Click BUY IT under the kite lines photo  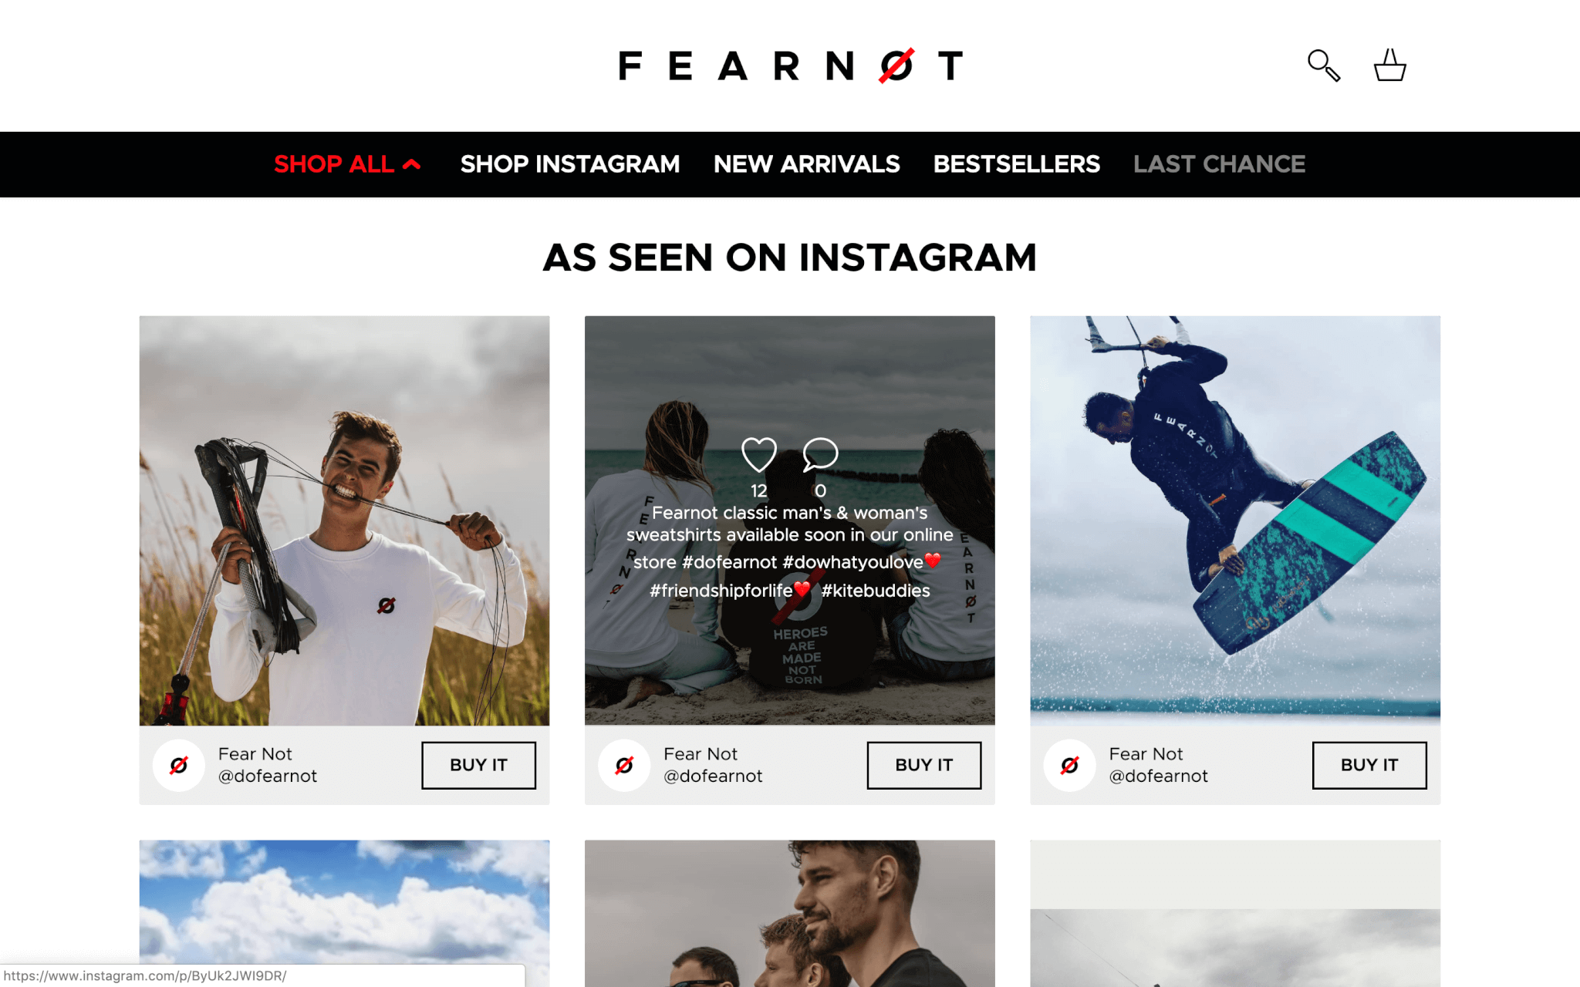pyautogui.click(x=478, y=765)
